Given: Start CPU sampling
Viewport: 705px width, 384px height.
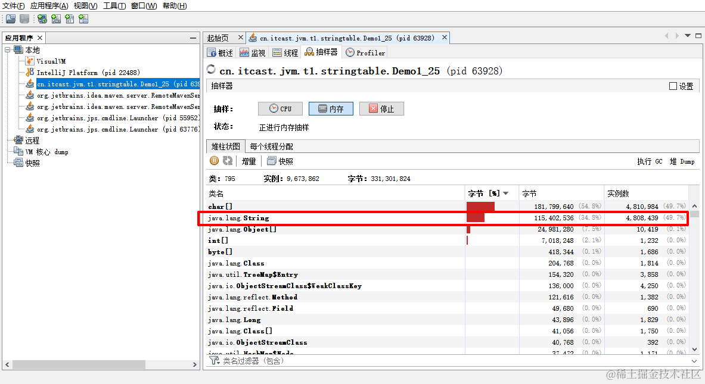Looking at the screenshot, I should [x=280, y=109].
